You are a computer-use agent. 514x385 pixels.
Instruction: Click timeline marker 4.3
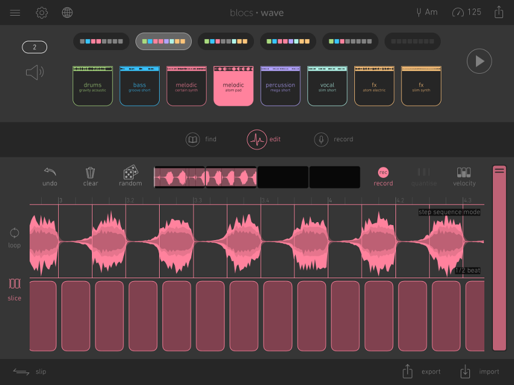pyautogui.click(x=467, y=200)
